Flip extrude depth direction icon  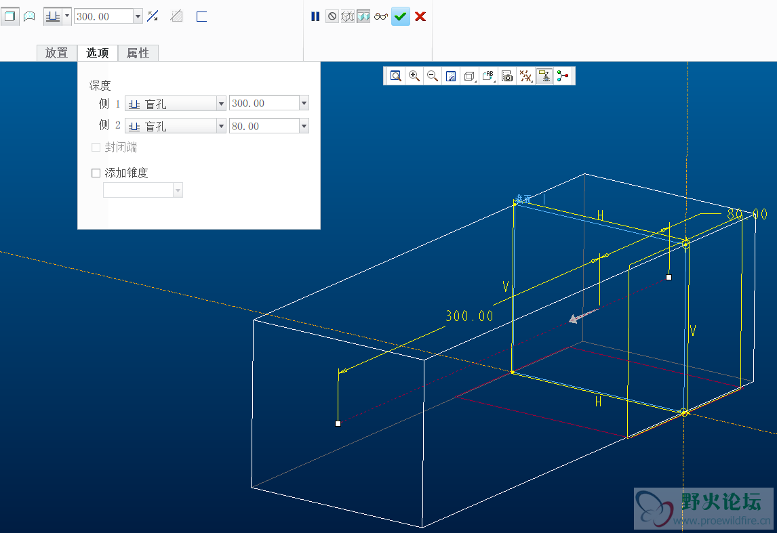[153, 16]
